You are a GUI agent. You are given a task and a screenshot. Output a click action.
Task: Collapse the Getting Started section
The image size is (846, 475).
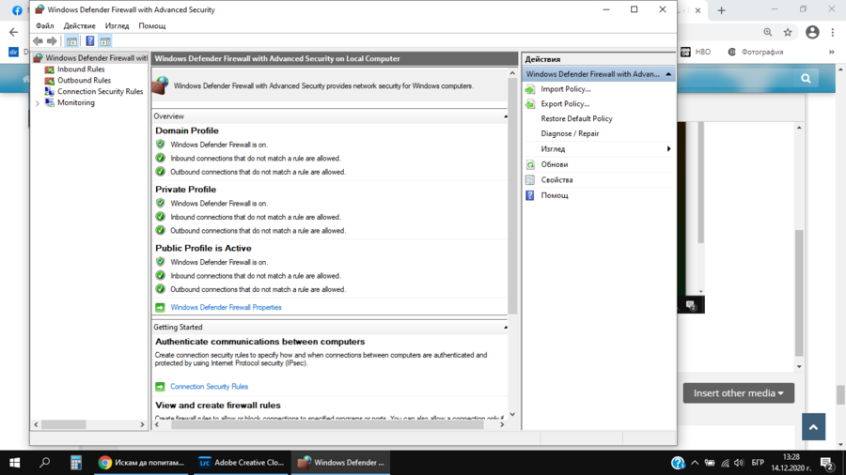506,328
